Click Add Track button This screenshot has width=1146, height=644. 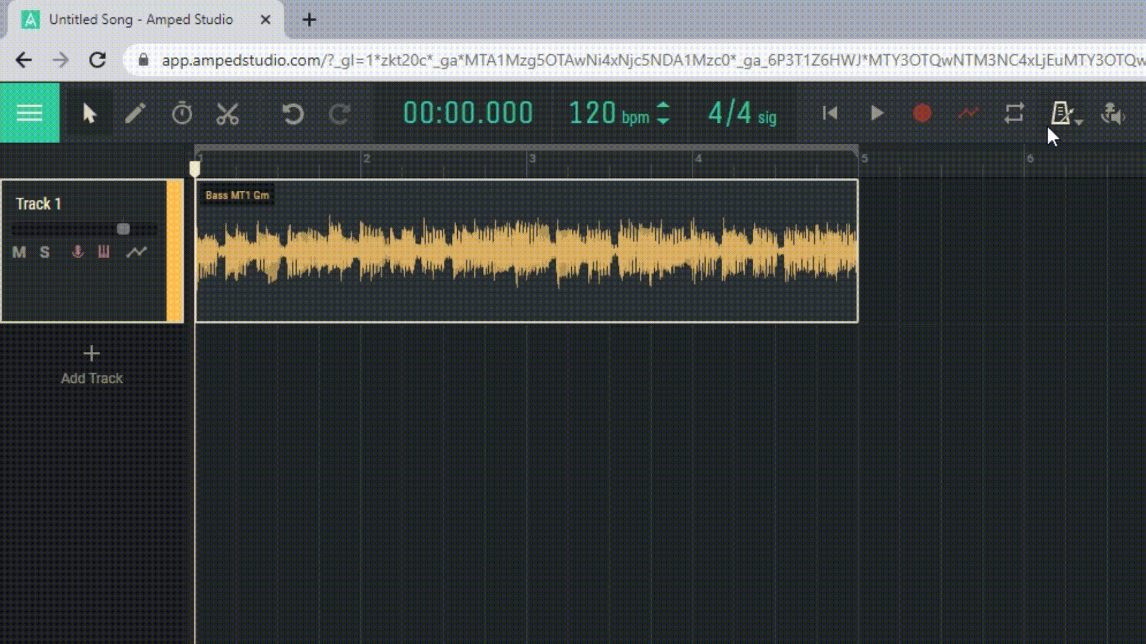pyautogui.click(x=91, y=364)
